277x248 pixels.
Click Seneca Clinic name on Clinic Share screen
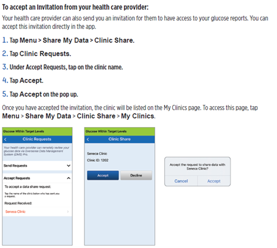click(x=97, y=154)
